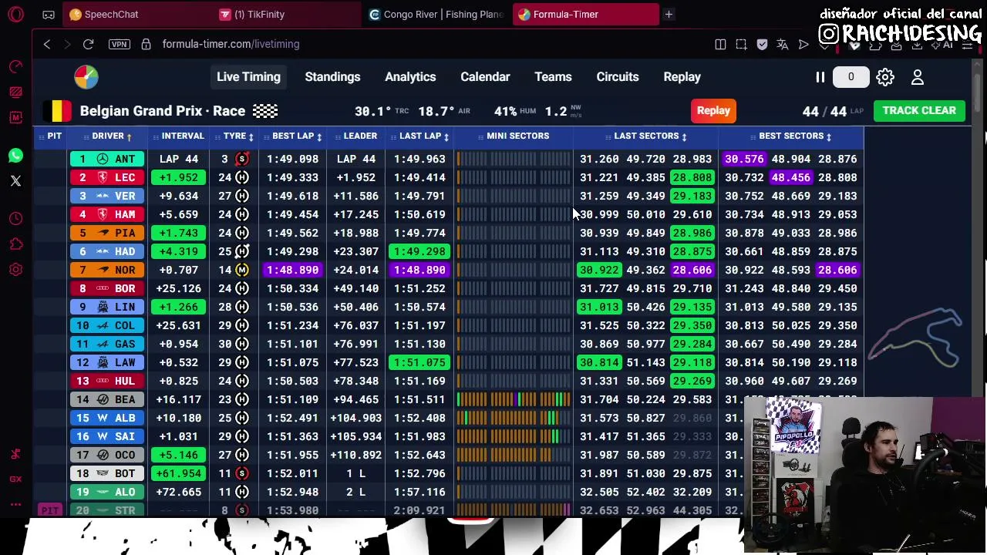The height and width of the screenshot is (555, 987).
Task: Click the PIT label for STR
Action: pos(50,510)
